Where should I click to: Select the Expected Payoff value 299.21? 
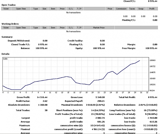(101, 101)
